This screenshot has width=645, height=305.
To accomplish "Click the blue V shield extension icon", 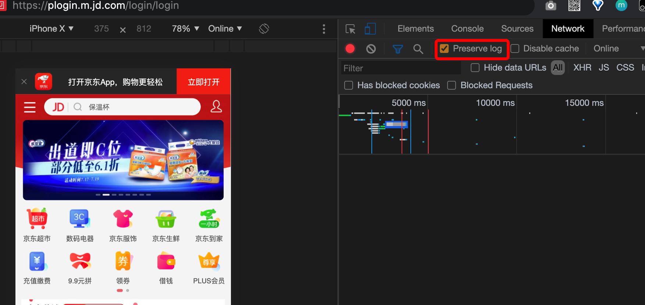I will (598, 5).
